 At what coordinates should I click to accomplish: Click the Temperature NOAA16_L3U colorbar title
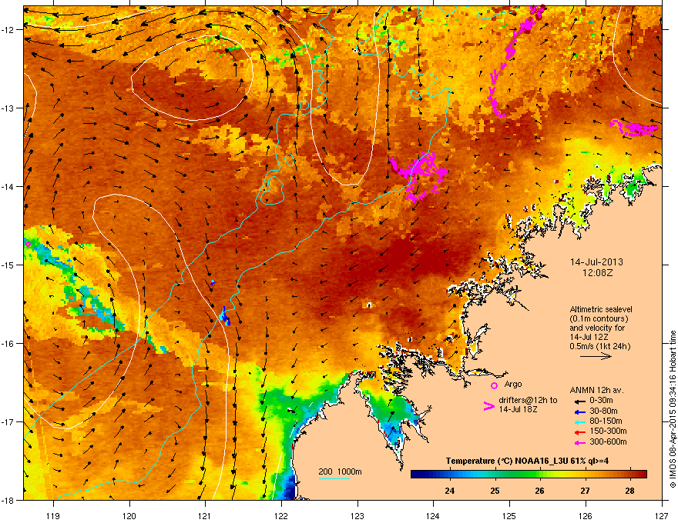(527, 461)
